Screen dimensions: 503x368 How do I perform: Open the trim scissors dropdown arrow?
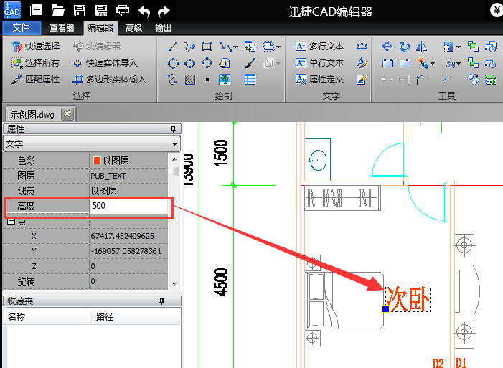pyautogui.click(x=459, y=64)
